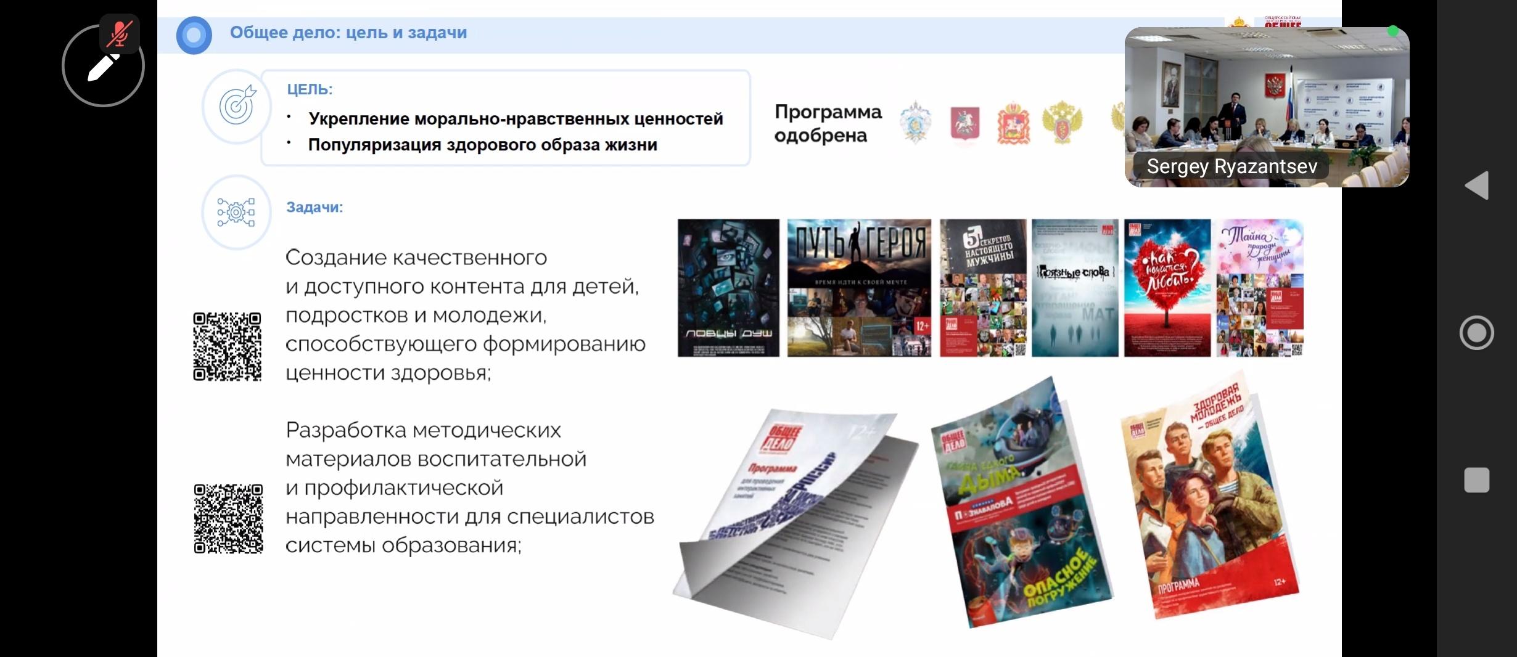1517x657 pixels.
Task: Tap 5 секретов настоящего мужчины poster
Action: point(983,288)
